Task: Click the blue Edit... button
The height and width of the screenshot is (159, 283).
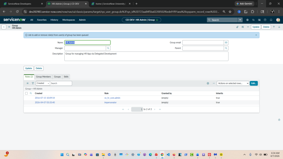Action: [253, 83]
